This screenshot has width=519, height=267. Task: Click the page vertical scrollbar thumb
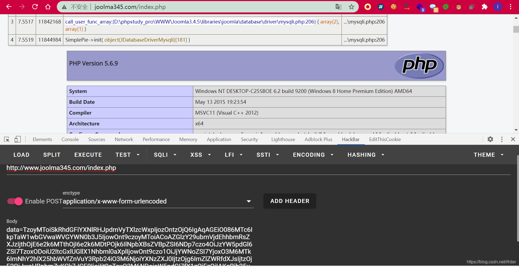coord(516,29)
